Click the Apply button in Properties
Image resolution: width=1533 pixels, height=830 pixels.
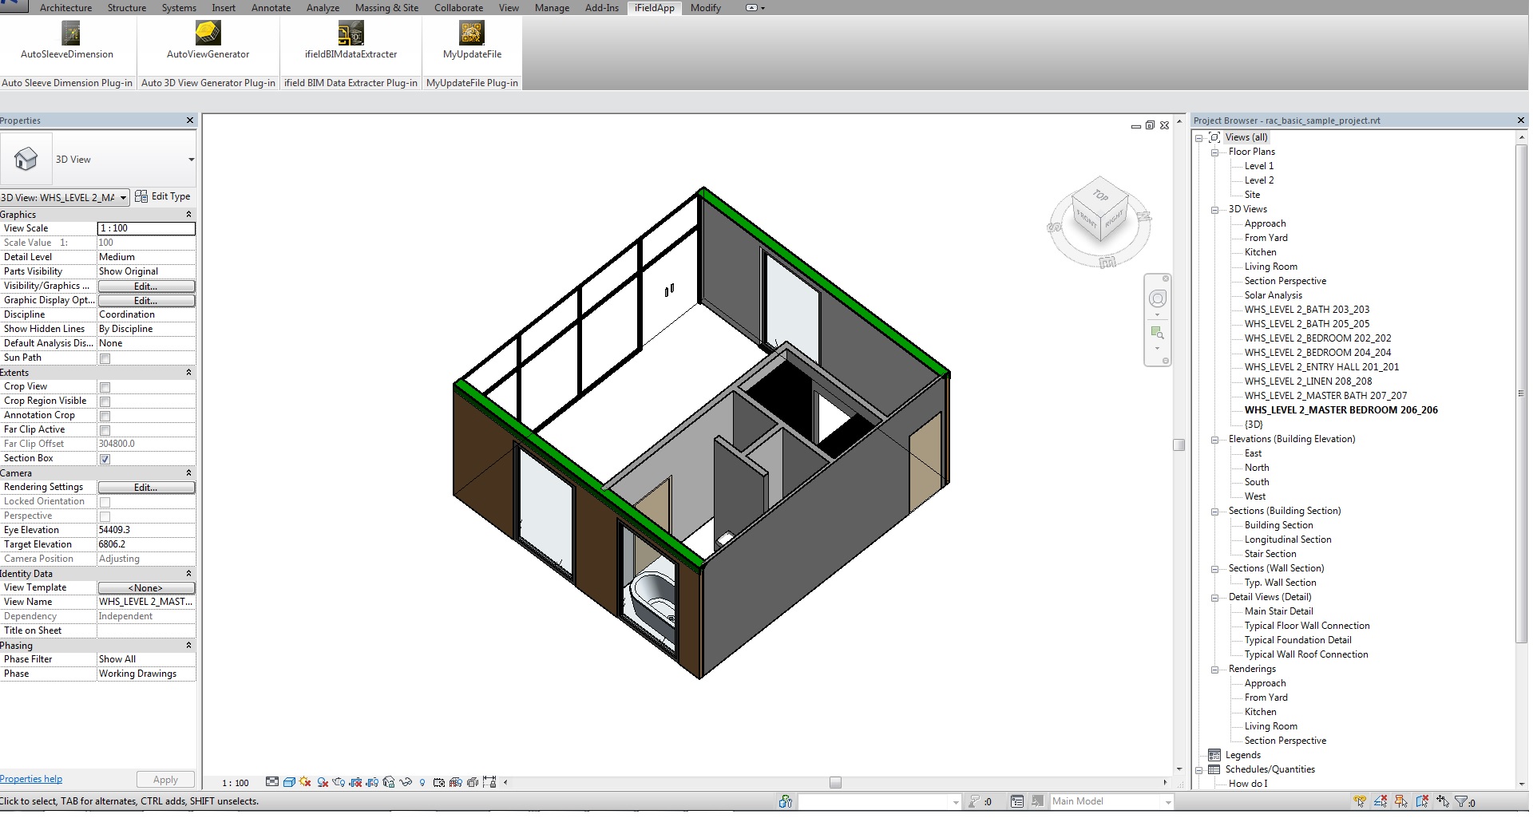point(165,780)
